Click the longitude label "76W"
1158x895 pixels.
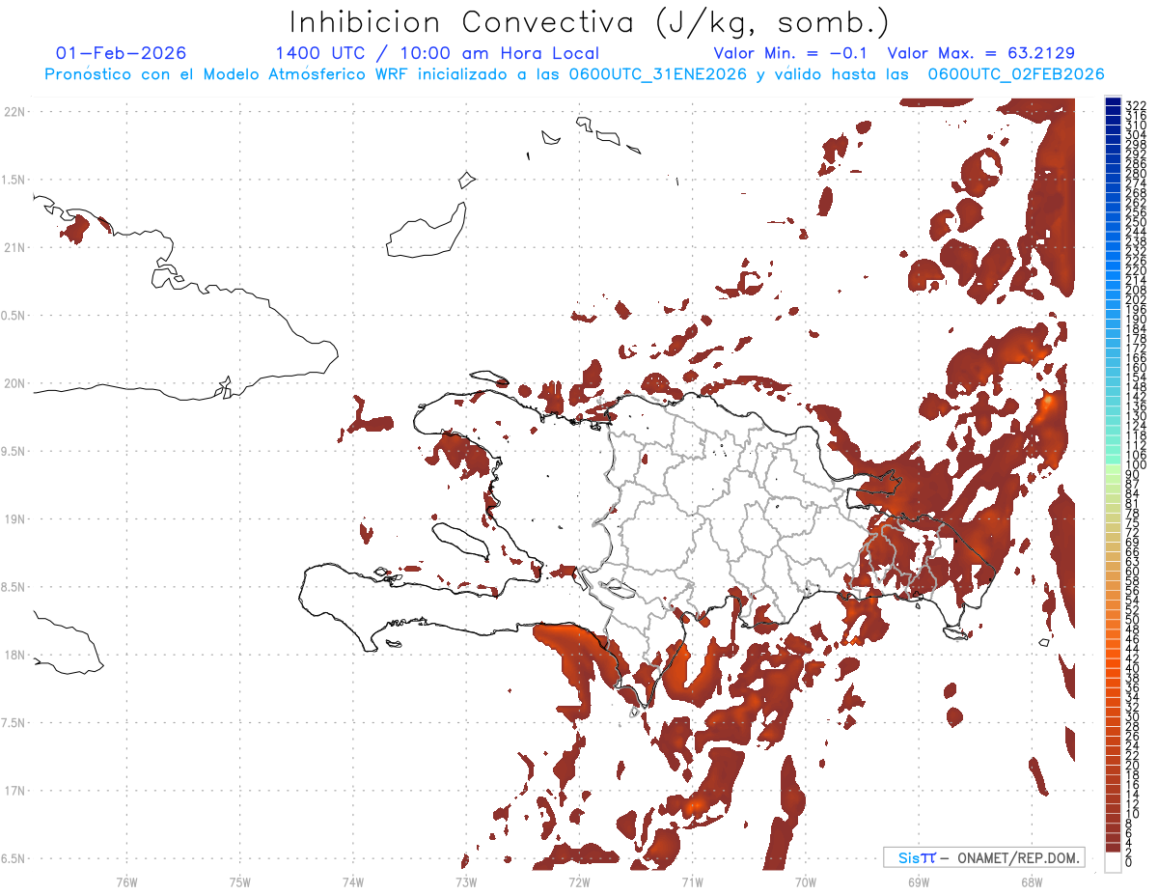pos(126,881)
